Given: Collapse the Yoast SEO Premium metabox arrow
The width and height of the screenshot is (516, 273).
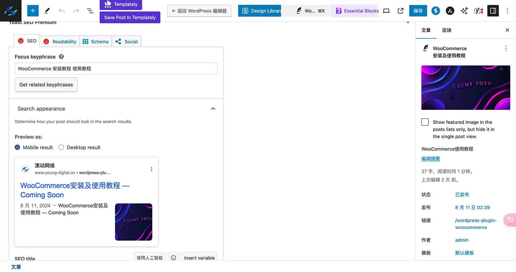Looking at the screenshot, I should pos(408,22).
